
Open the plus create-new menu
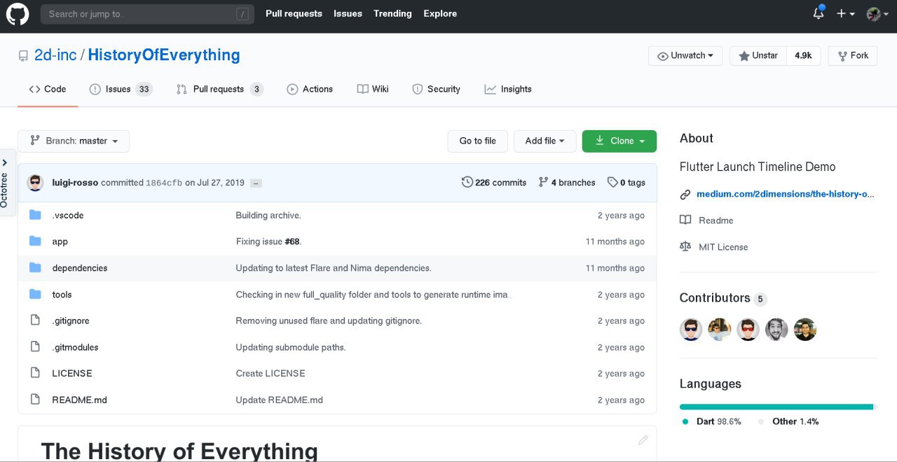(x=845, y=14)
